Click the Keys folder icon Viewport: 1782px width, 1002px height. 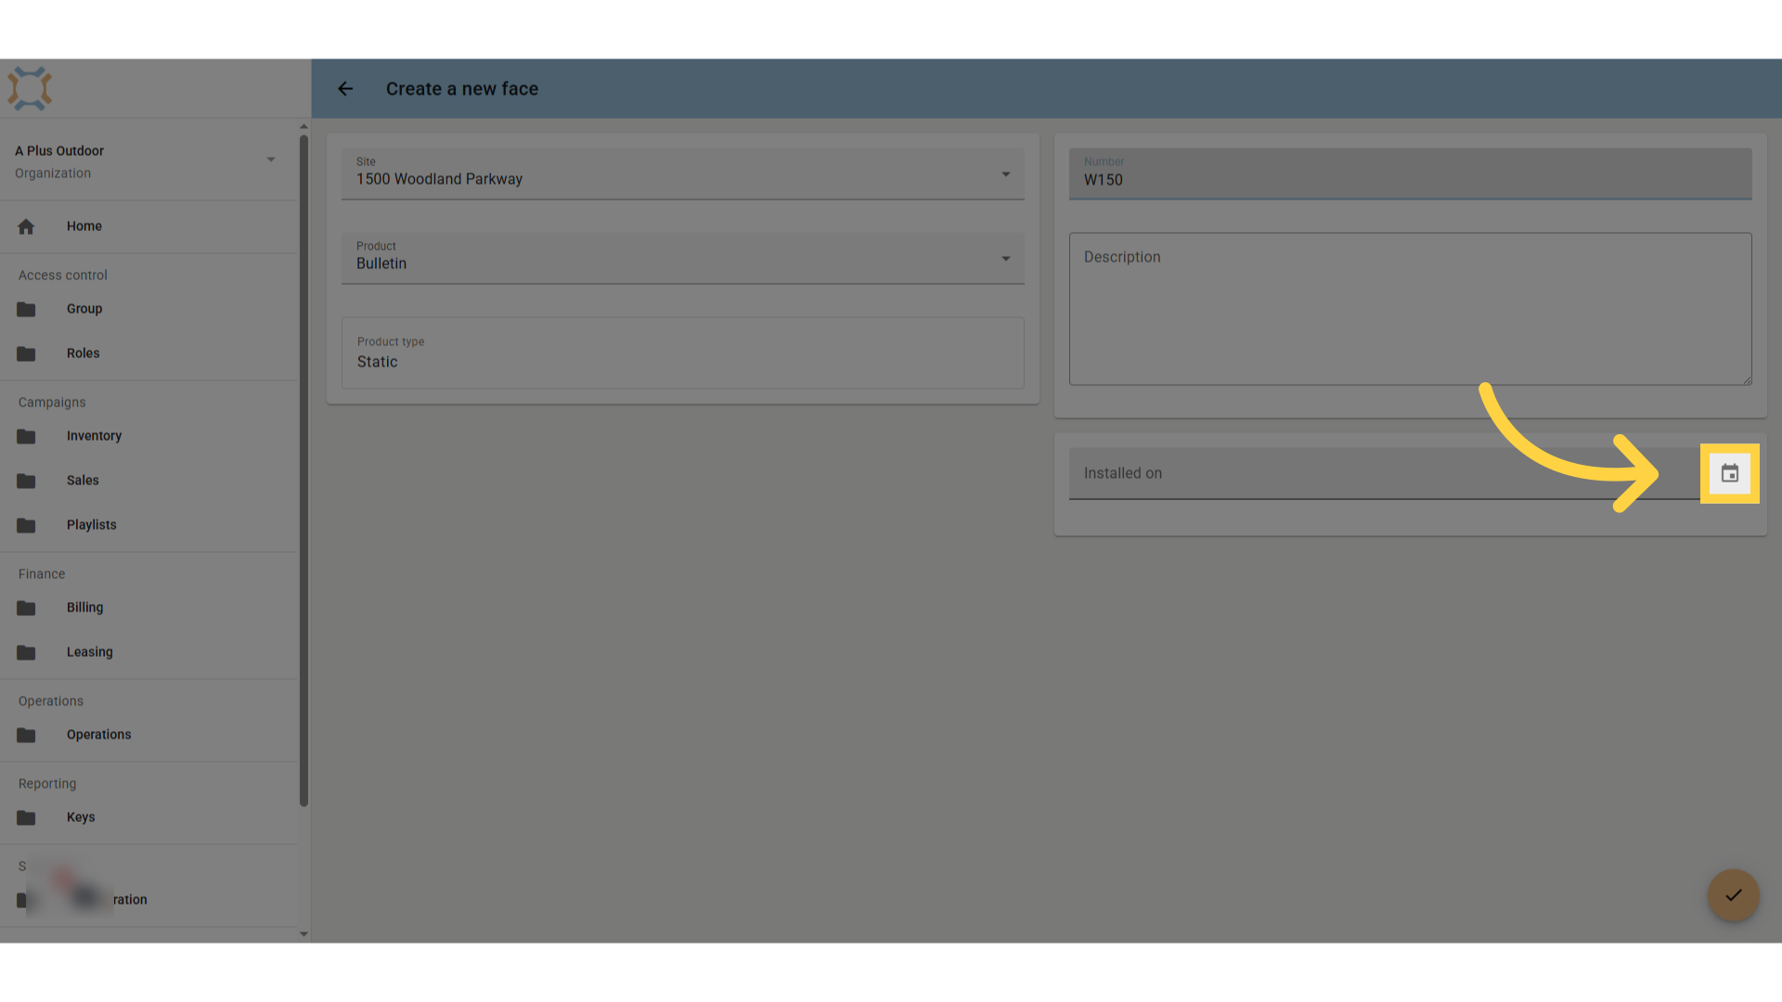pos(26,817)
